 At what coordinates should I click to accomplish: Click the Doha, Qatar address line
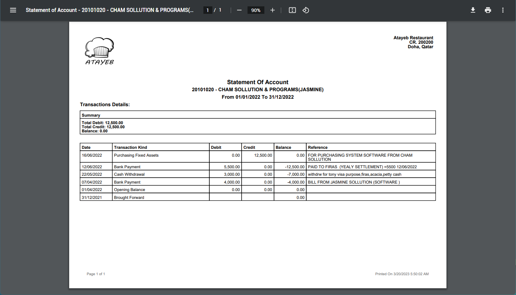[420, 47]
